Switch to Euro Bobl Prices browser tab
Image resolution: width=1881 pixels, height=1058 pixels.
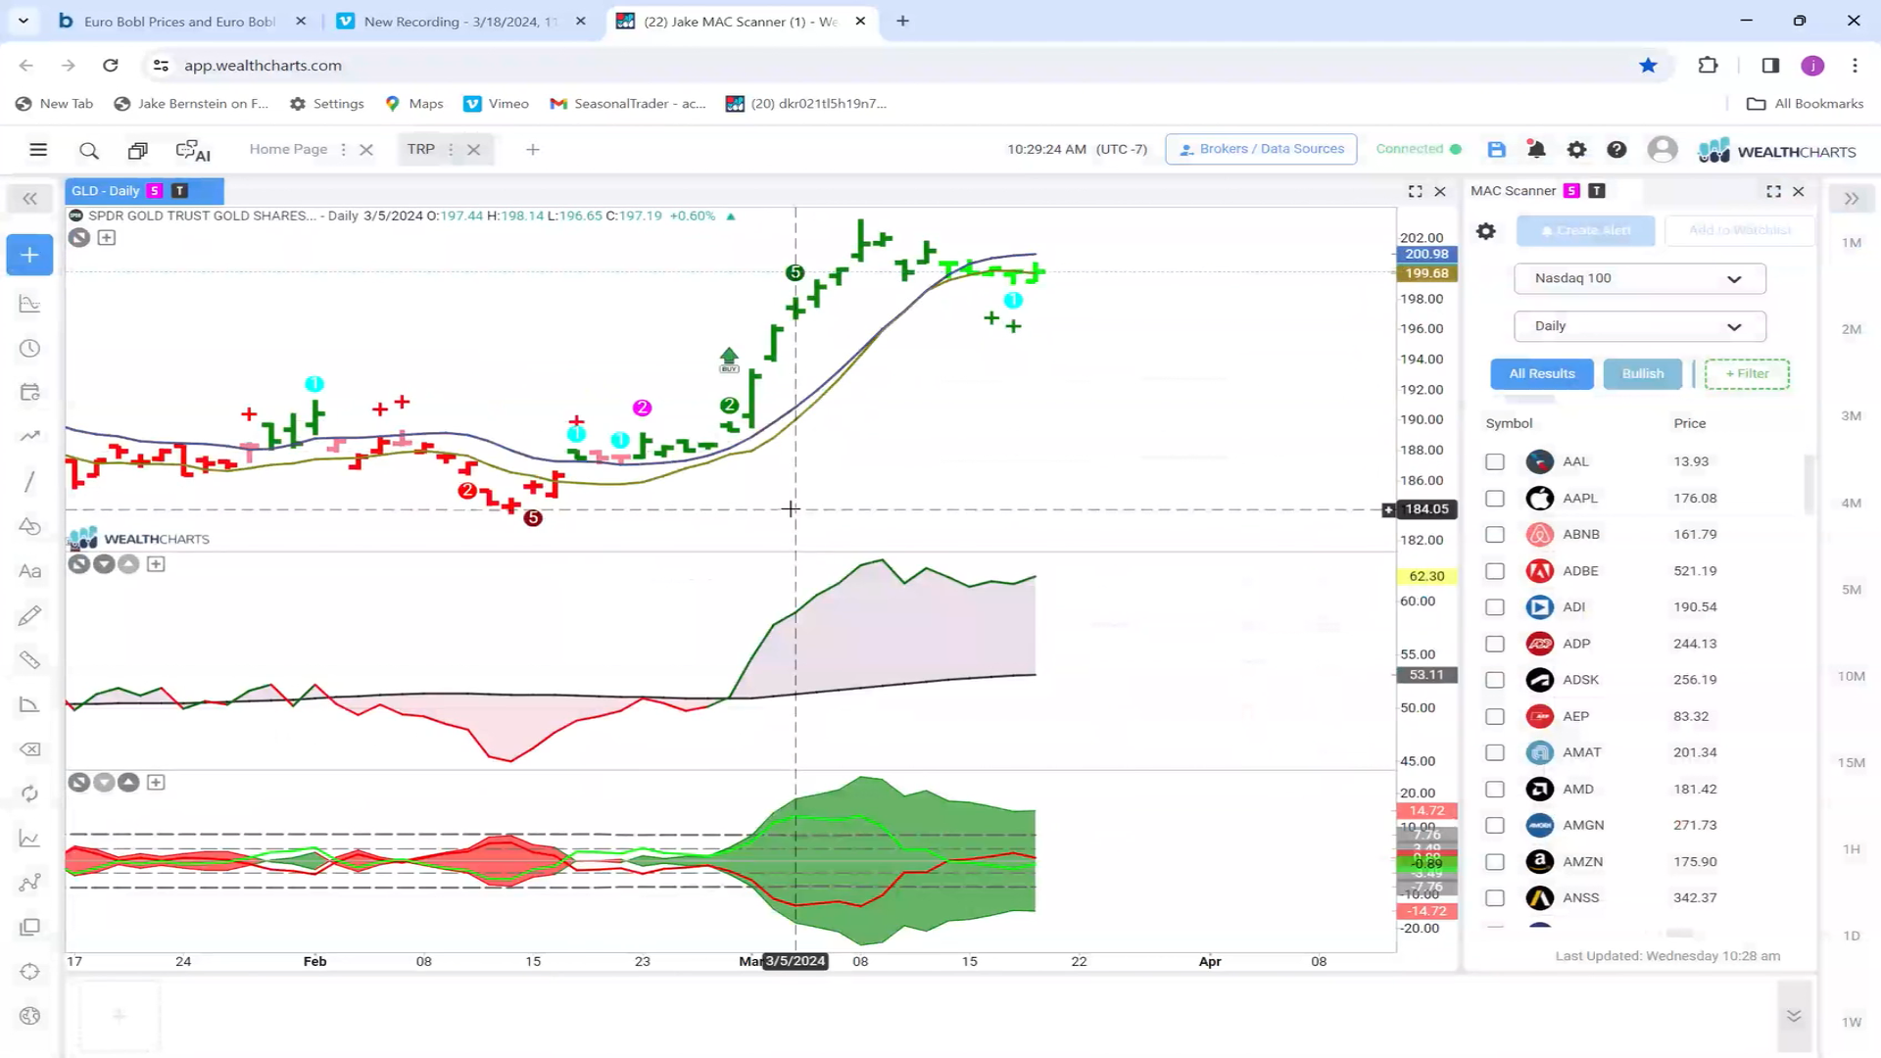179,21
